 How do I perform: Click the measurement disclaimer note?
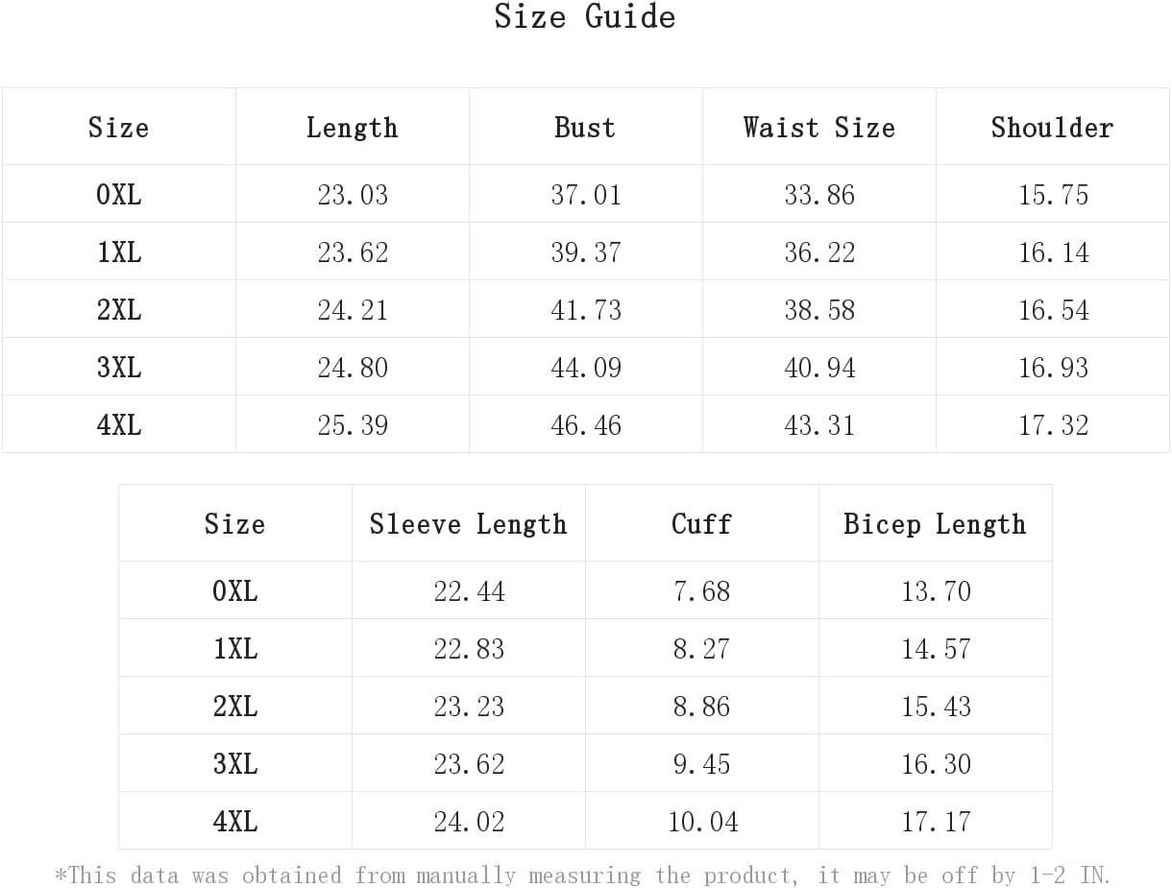coord(582,876)
